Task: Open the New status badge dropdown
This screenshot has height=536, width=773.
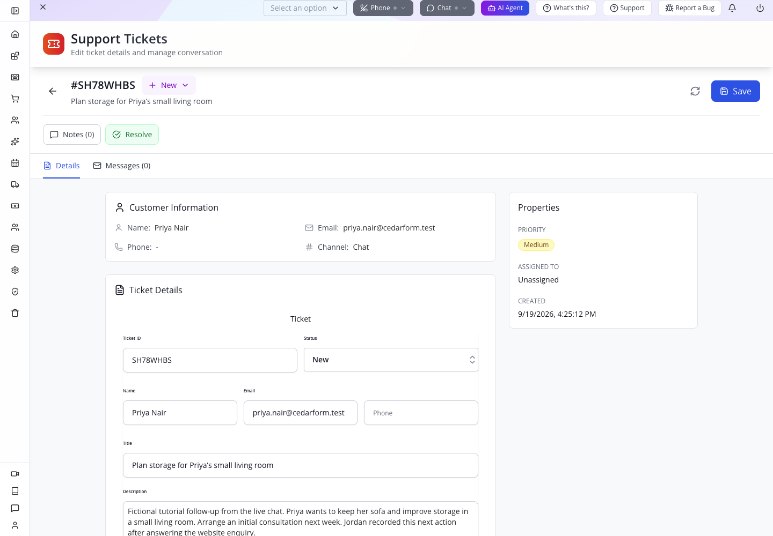Action: (x=169, y=85)
